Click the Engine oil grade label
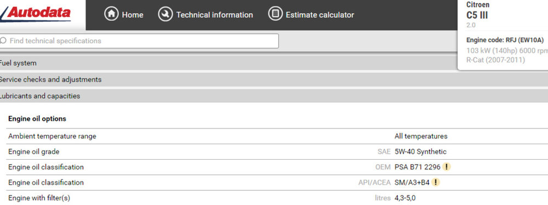This screenshot has height=205, width=548. (x=33, y=151)
